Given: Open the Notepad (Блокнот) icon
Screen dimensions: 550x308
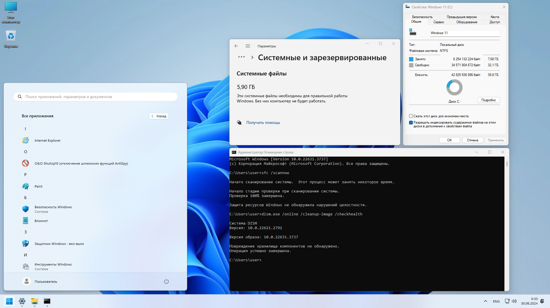Looking at the screenshot, I should click(x=25, y=221).
